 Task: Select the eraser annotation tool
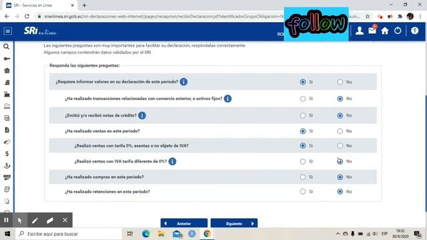tap(50, 220)
